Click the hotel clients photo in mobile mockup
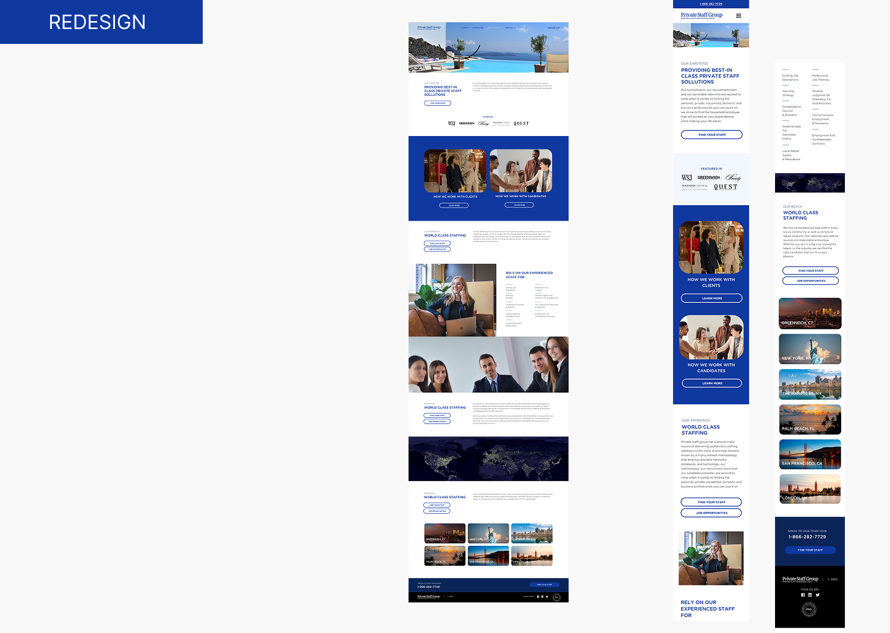This screenshot has height=633, width=890. [711, 247]
